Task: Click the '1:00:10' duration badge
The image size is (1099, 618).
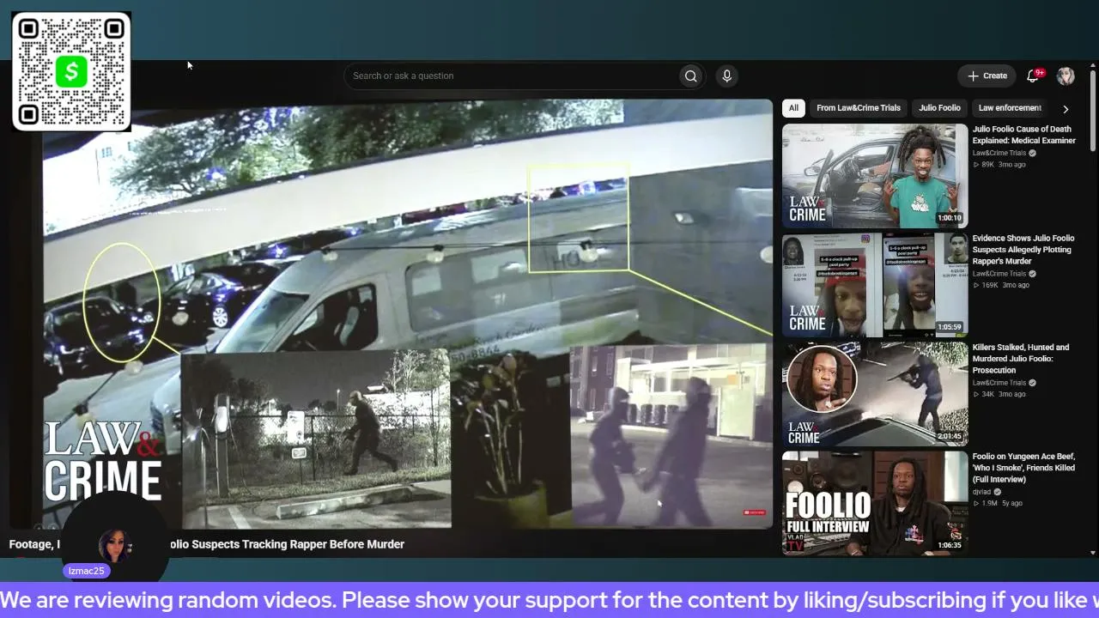Action: (950, 218)
